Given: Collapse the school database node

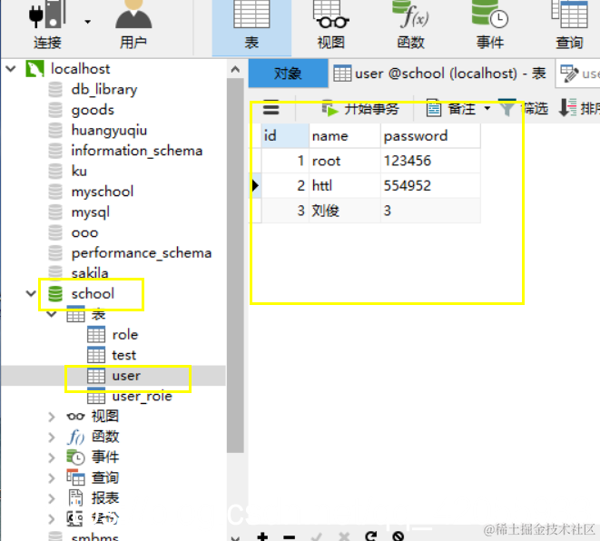Looking at the screenshot, I should point(31,294).
